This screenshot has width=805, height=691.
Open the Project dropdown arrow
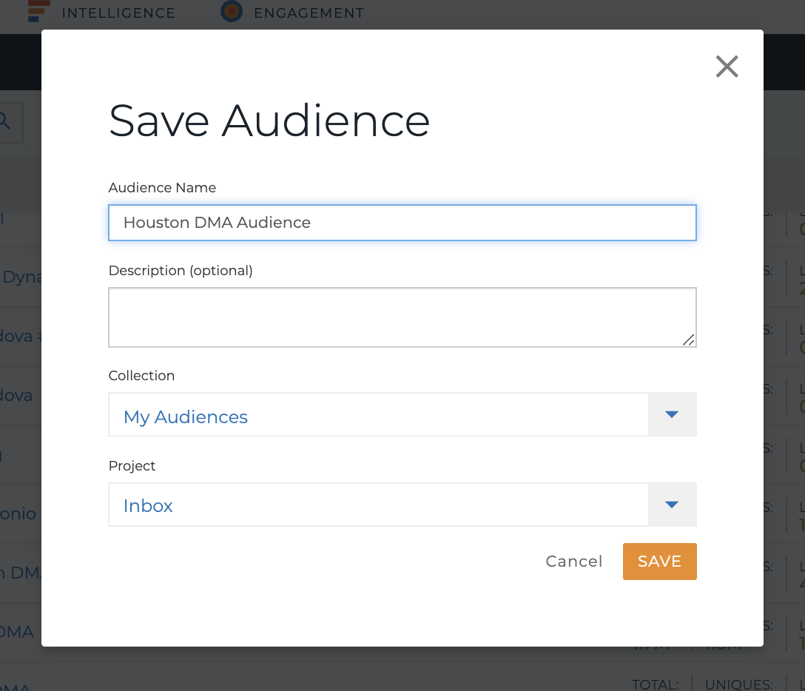click(x=672, y=505)
